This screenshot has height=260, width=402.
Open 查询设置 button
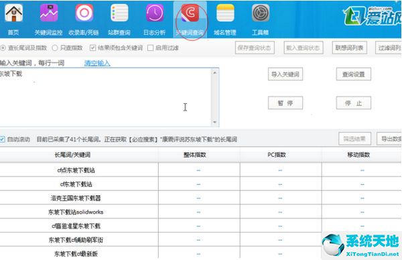click(x=354, y=74)
